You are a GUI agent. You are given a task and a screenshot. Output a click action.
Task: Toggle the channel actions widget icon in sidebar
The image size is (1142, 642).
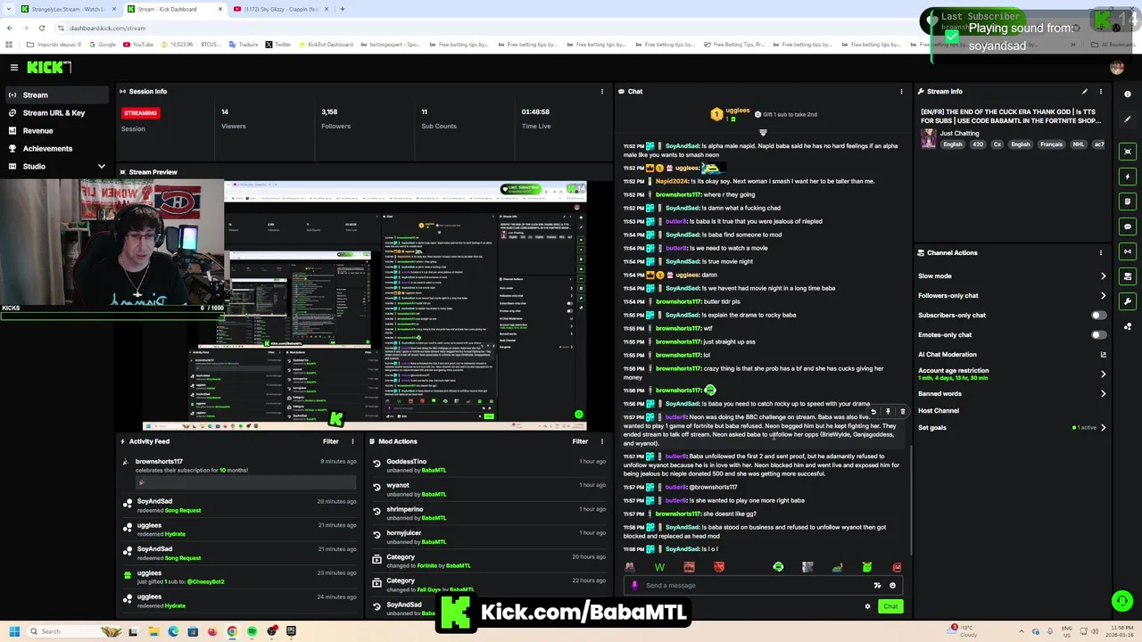pyautogui.click(x=1128, y=276)
